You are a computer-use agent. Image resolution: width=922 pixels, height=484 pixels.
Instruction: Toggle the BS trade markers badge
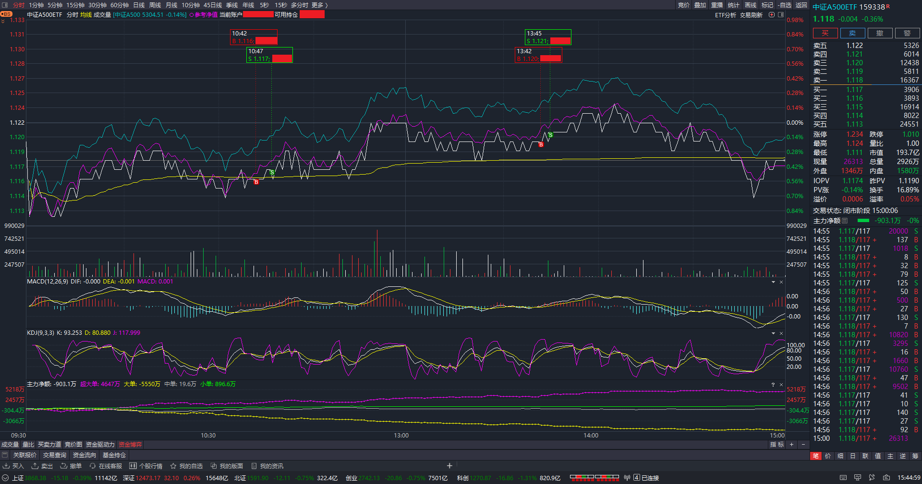click(x=6, y=14)
